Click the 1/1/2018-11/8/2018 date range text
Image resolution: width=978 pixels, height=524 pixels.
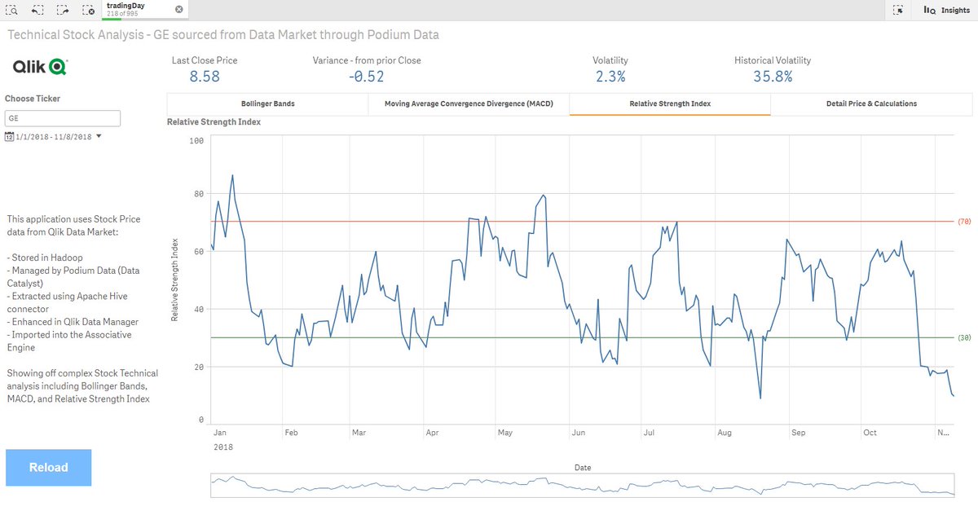click(x=54, y=137)
